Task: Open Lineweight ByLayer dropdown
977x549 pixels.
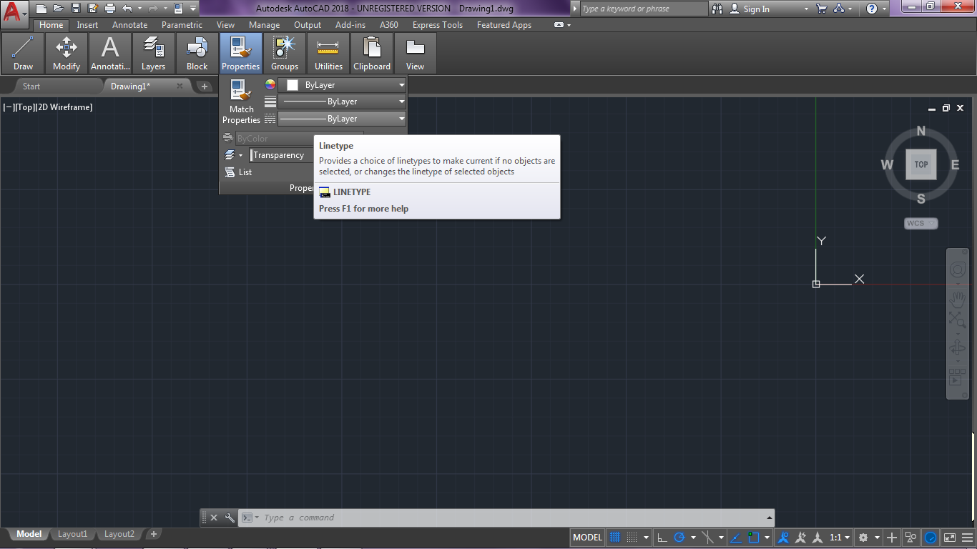Action: [342, 102]
